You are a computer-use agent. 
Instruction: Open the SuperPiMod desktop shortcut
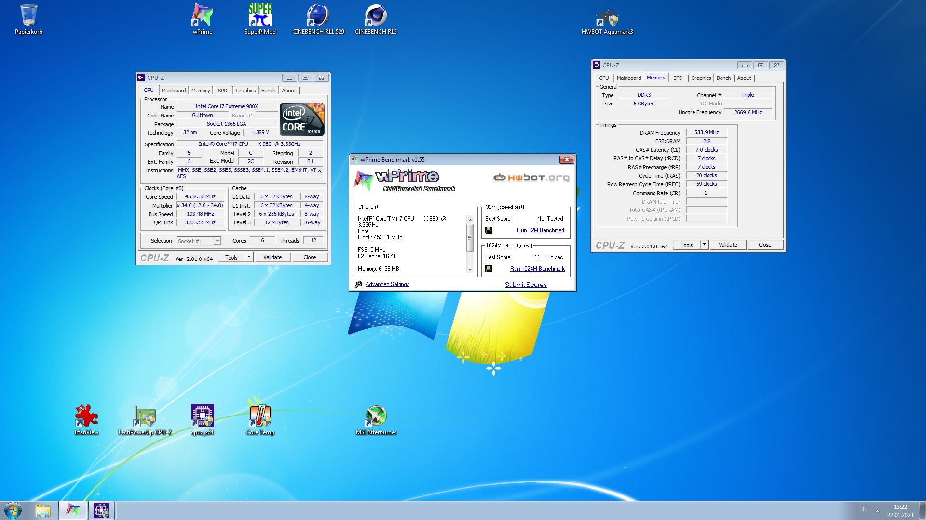(x=260, y=19)
